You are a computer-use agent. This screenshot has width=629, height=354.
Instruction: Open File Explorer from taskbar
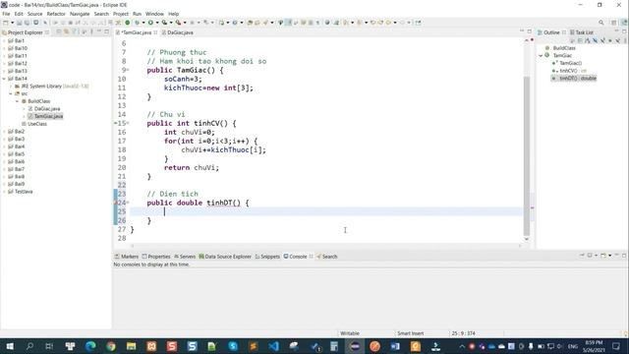[x=131, y=346]
